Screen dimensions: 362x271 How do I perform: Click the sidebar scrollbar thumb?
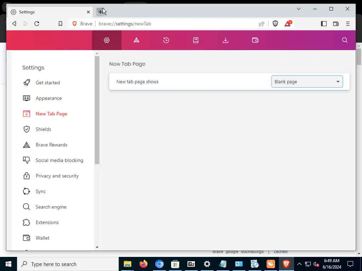(x=97, y=110)
